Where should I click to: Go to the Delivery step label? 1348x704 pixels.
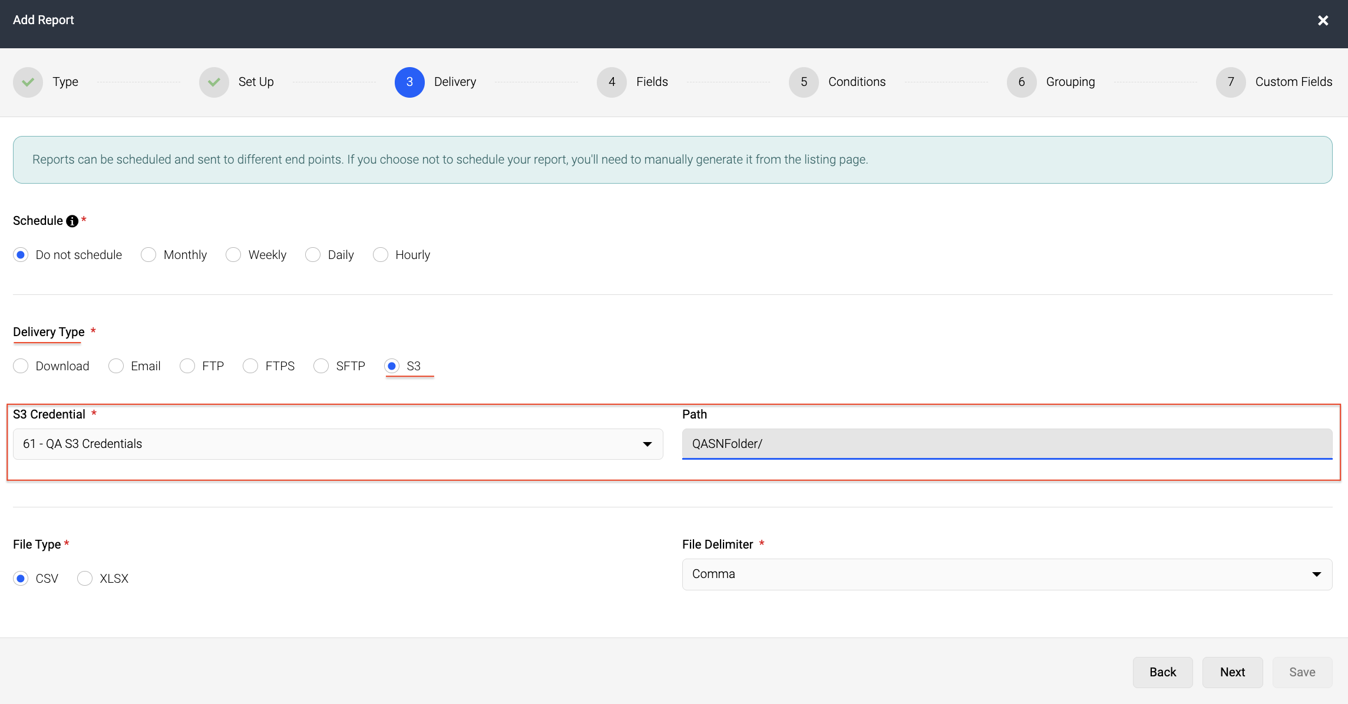(x=455, y=82)
